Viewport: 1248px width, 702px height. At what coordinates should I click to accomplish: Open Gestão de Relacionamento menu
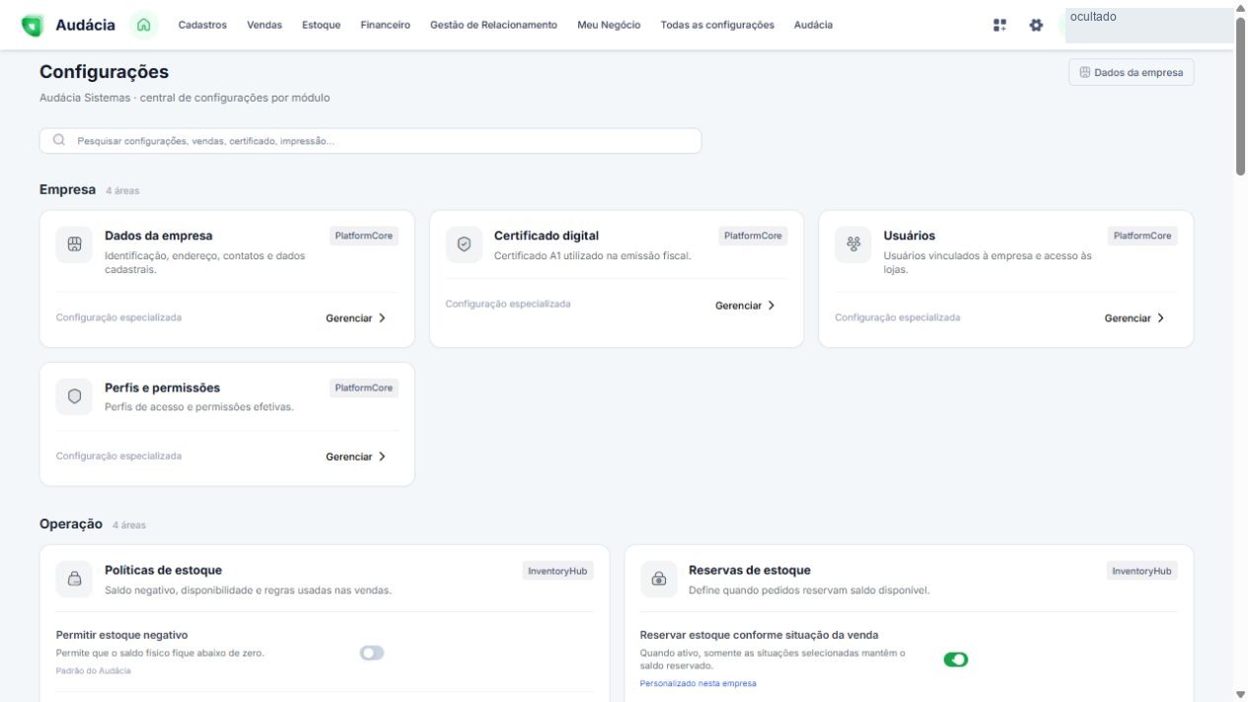click(x=493, y=25)
